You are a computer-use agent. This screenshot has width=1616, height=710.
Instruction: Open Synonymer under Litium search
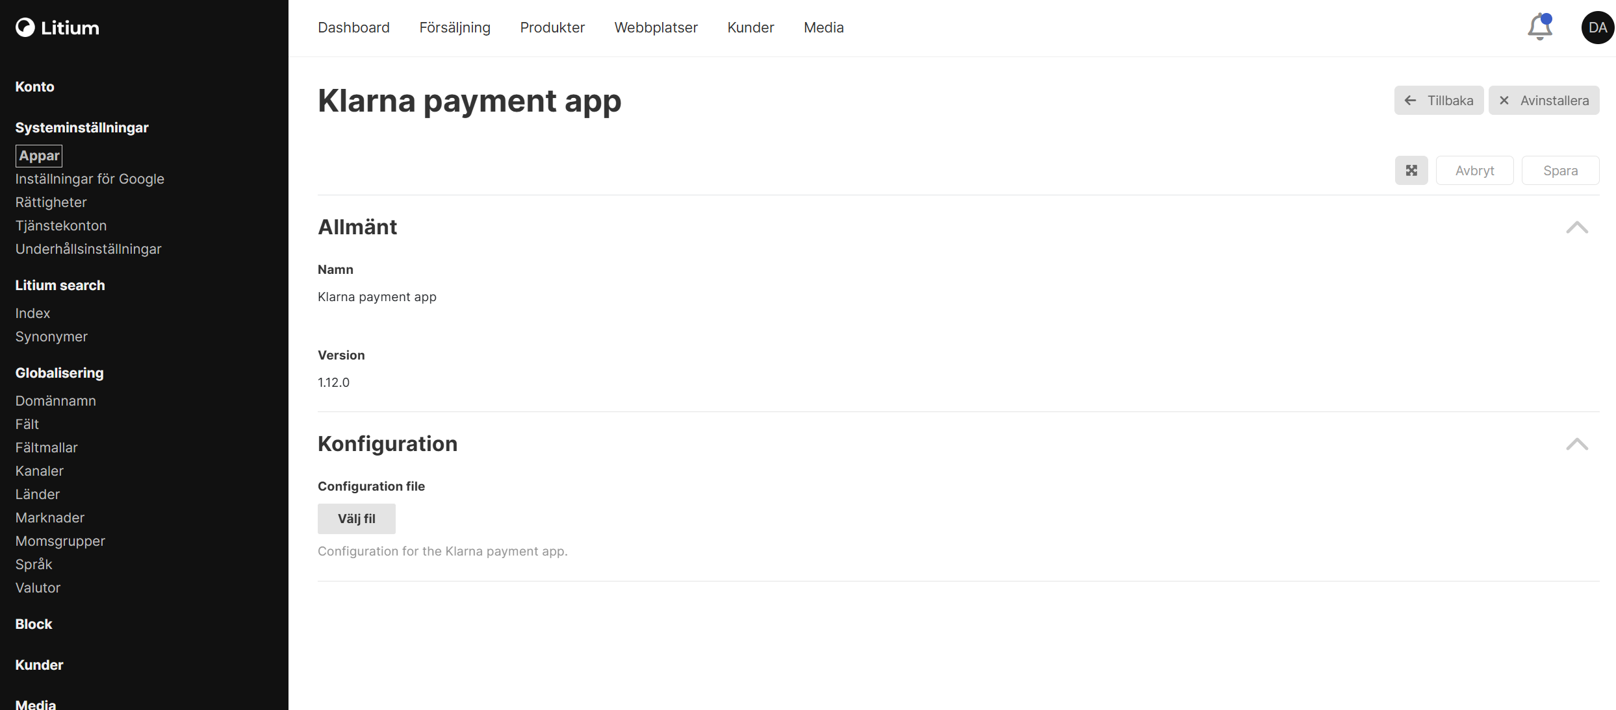51,337
